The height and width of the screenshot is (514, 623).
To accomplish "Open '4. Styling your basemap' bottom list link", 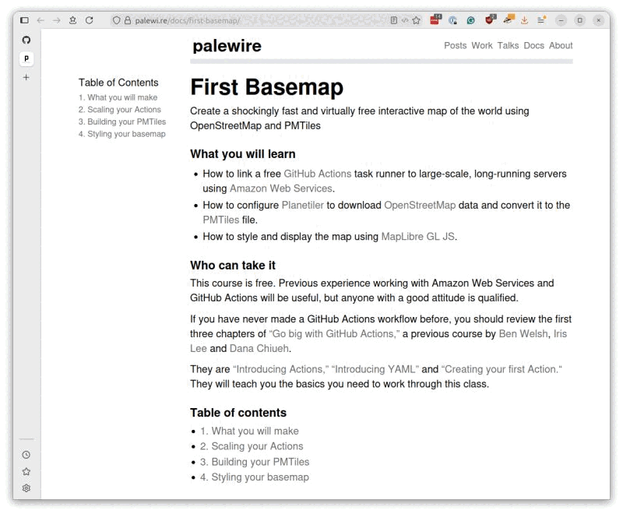I will (255, 477).
